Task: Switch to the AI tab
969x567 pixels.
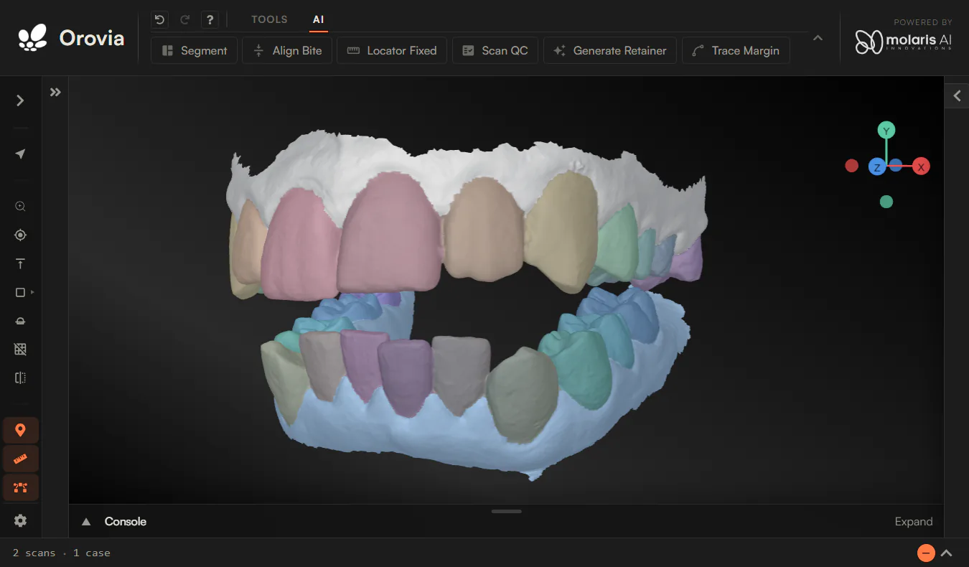Action: tap(319, 19)
